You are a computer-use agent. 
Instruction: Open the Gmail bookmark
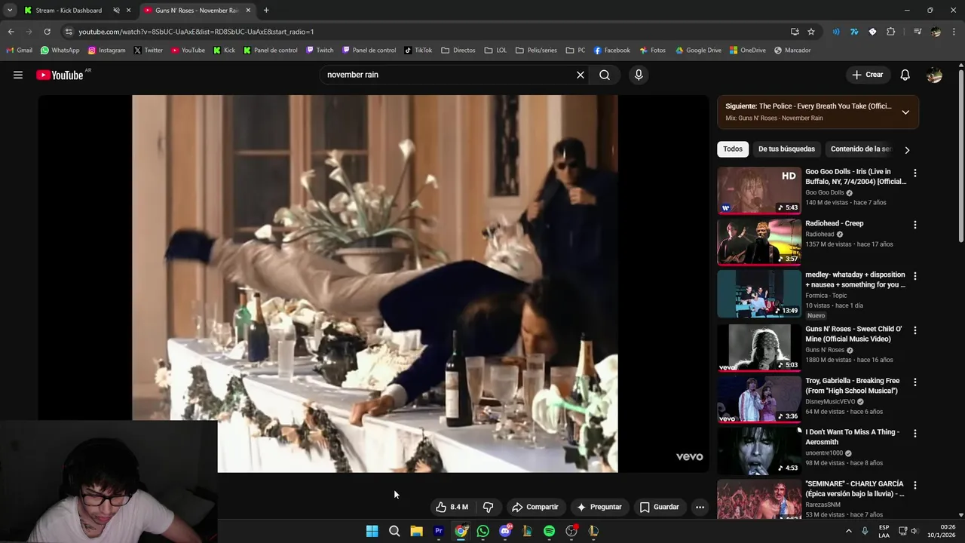point(20,51)
